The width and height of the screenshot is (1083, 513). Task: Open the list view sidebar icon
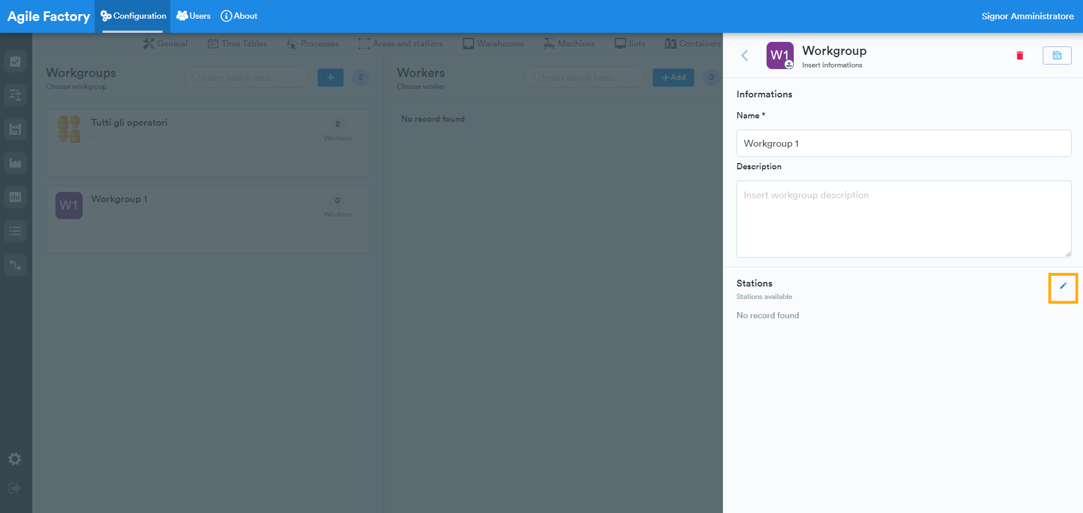point(15,231)
